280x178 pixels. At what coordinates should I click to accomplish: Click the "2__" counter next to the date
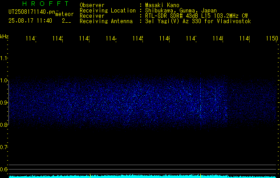tap(66, 21)
